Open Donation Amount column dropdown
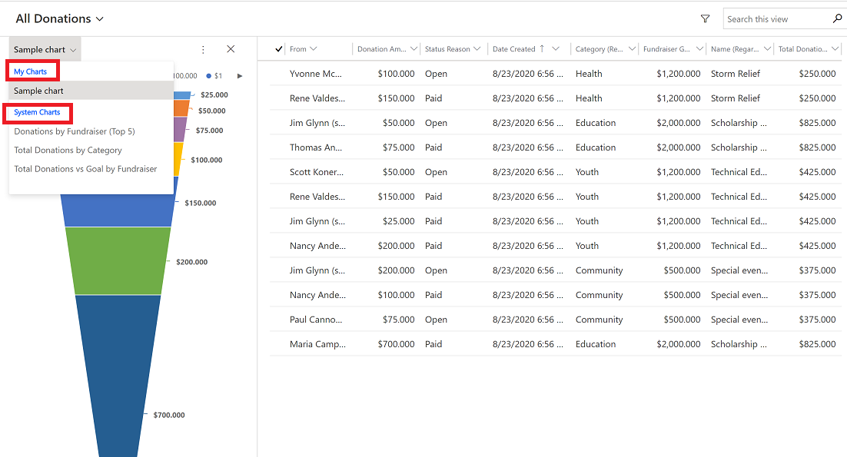The height and width of the screenshot is (457, 847). point(414,49)
